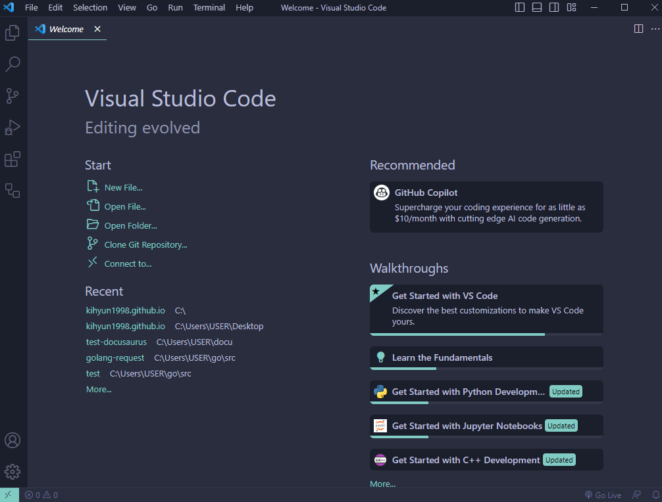This screenshot has width=662, height=502.
Task: Click the Updated badge on Python walkthrough
Action: (566, 392)
